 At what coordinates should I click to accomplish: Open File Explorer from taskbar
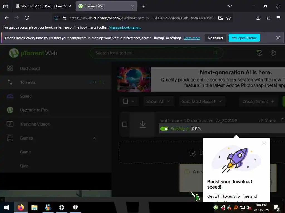(34, 207)
